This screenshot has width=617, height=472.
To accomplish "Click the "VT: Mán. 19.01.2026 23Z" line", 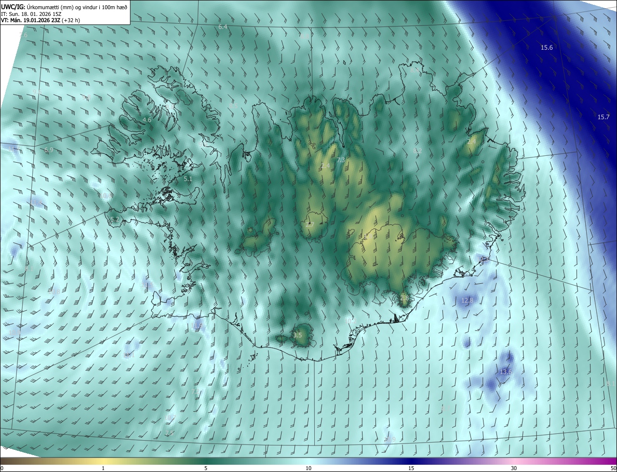I will click(x=41, y=20).
